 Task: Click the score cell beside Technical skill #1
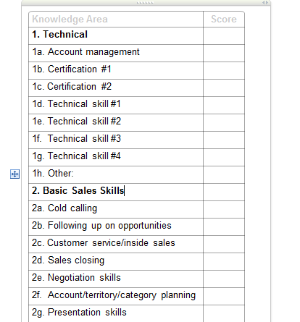pyautogui.click(x=224, y=105)
